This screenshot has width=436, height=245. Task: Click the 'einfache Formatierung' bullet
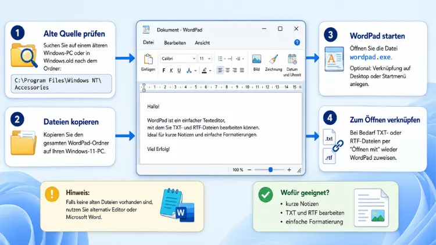tap(314, 222)
